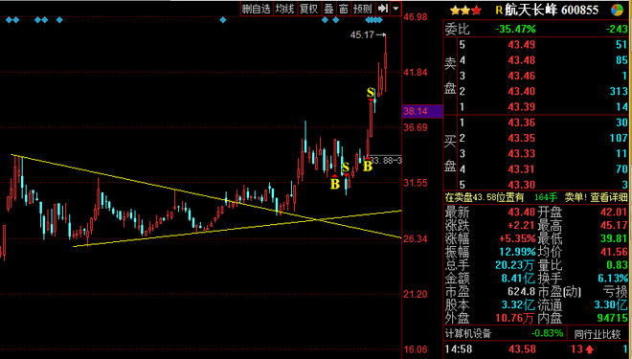
Task: Click the highlighted 38.14 price tag
Action: tap(422, 111)
